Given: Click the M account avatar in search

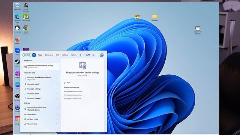Looking at the screenshot, I should pos(93,55).
